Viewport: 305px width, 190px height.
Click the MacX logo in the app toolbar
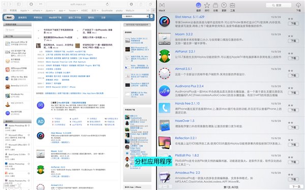pyautogui.click(x=162, y=5)
